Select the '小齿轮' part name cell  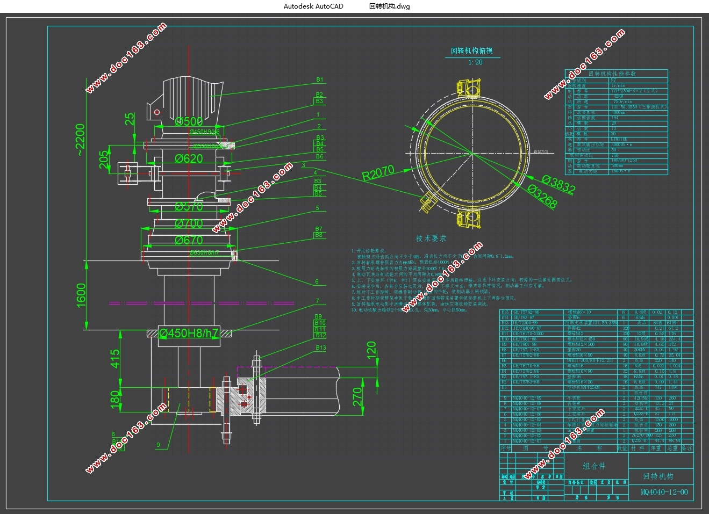[574, 398]
